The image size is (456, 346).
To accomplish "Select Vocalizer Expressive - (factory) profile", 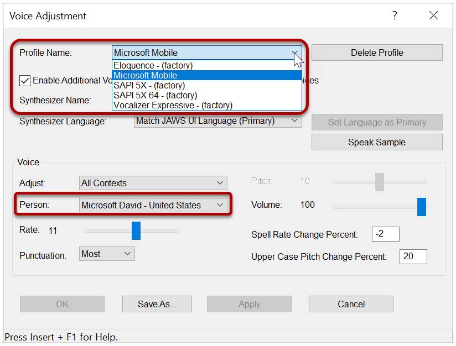I will [x=173, y=105].
